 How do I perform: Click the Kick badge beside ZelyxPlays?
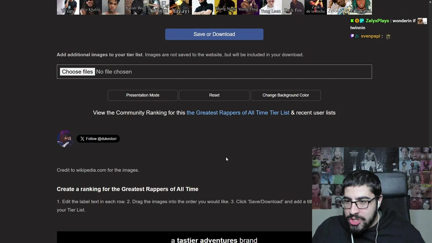pos(352,21)
